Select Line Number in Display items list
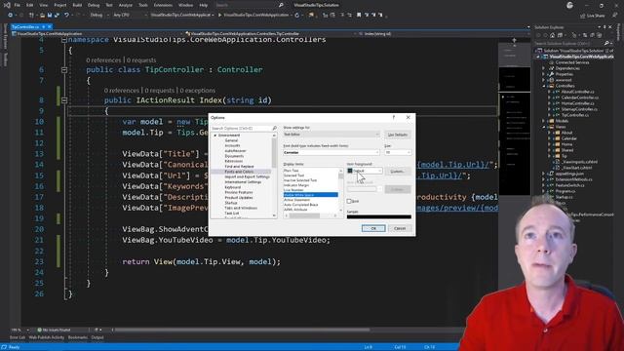 pos(293,190)
